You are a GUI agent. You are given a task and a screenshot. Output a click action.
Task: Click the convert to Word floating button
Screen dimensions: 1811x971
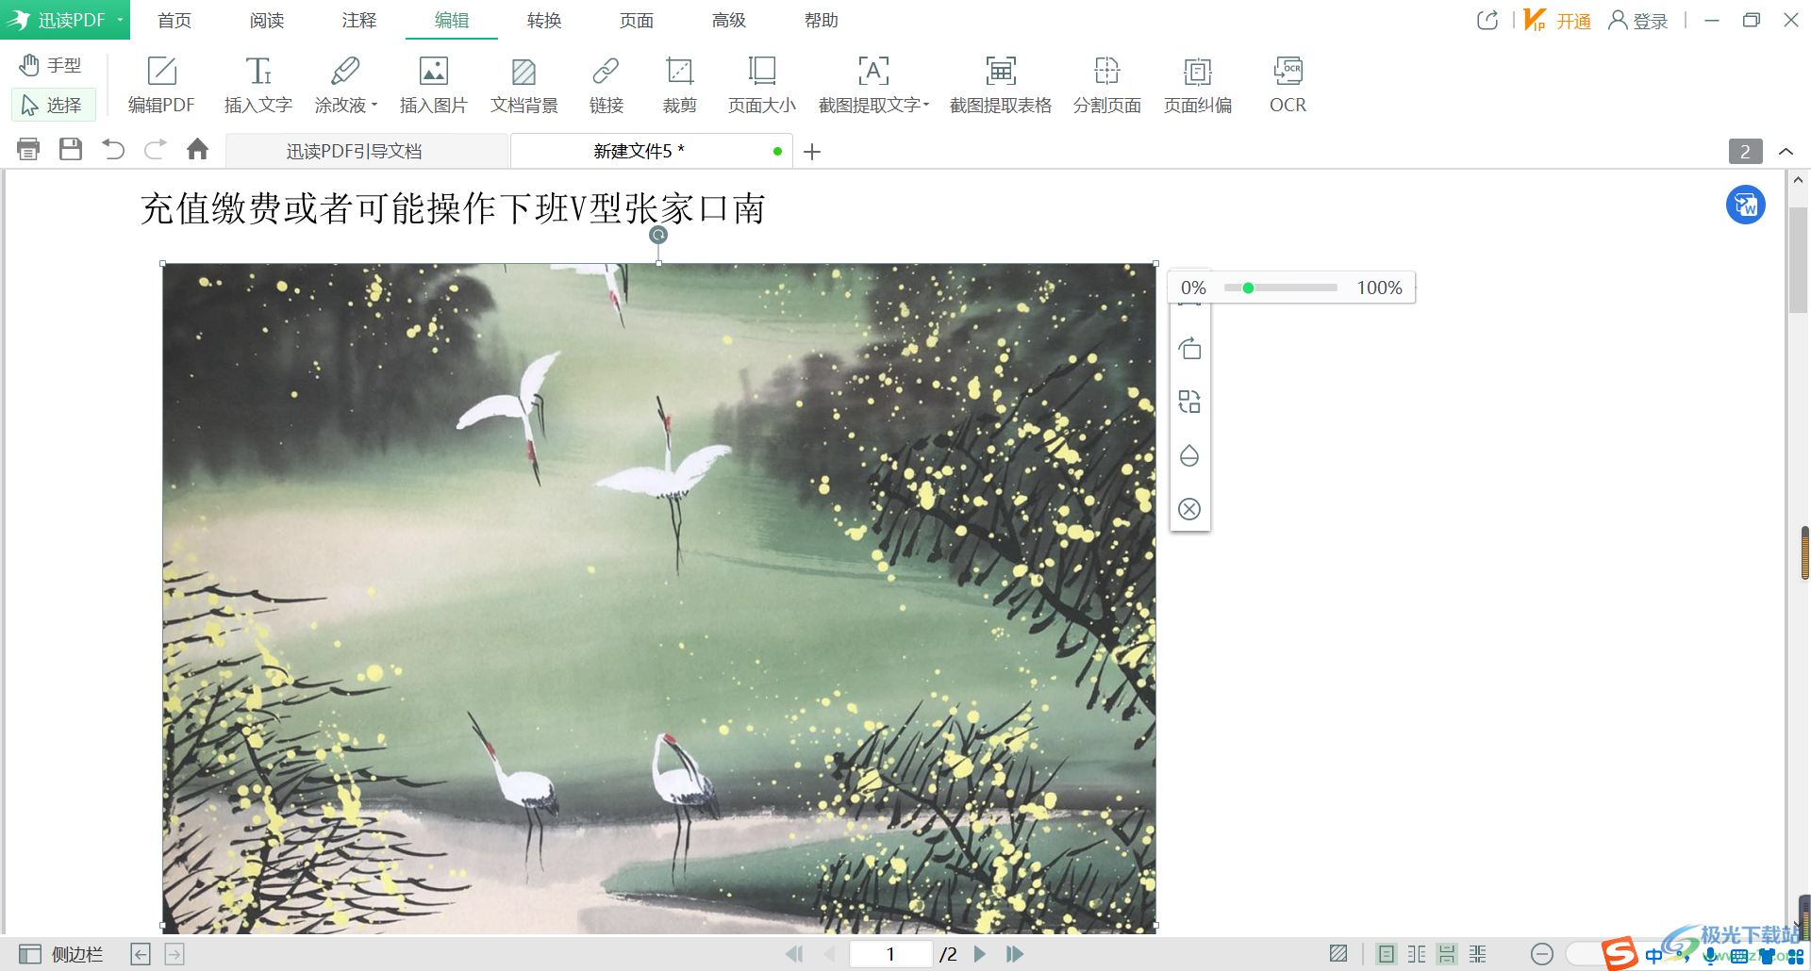click(x=1746, y=205)
